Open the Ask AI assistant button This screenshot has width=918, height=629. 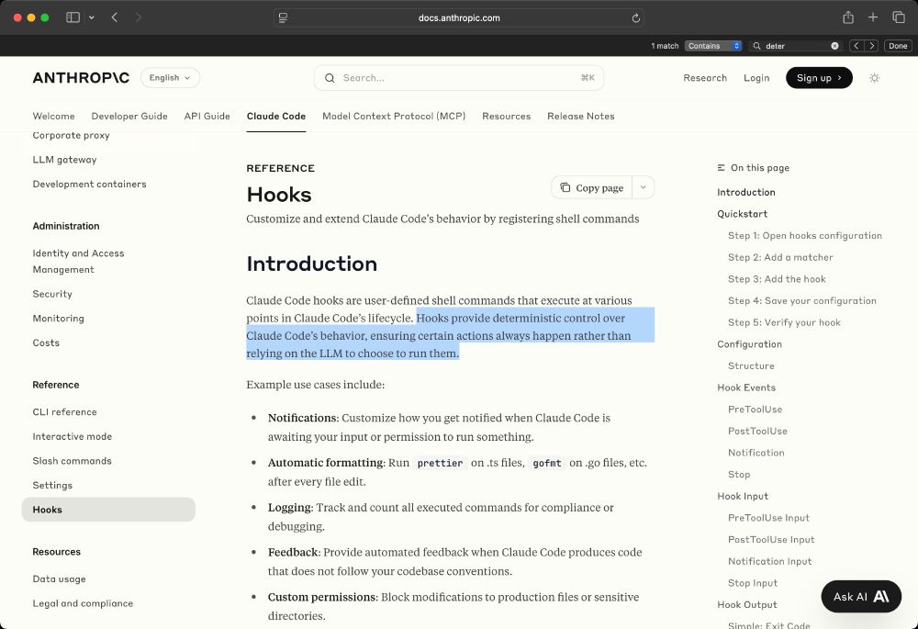pyautogui.click(x=861, y=597)
